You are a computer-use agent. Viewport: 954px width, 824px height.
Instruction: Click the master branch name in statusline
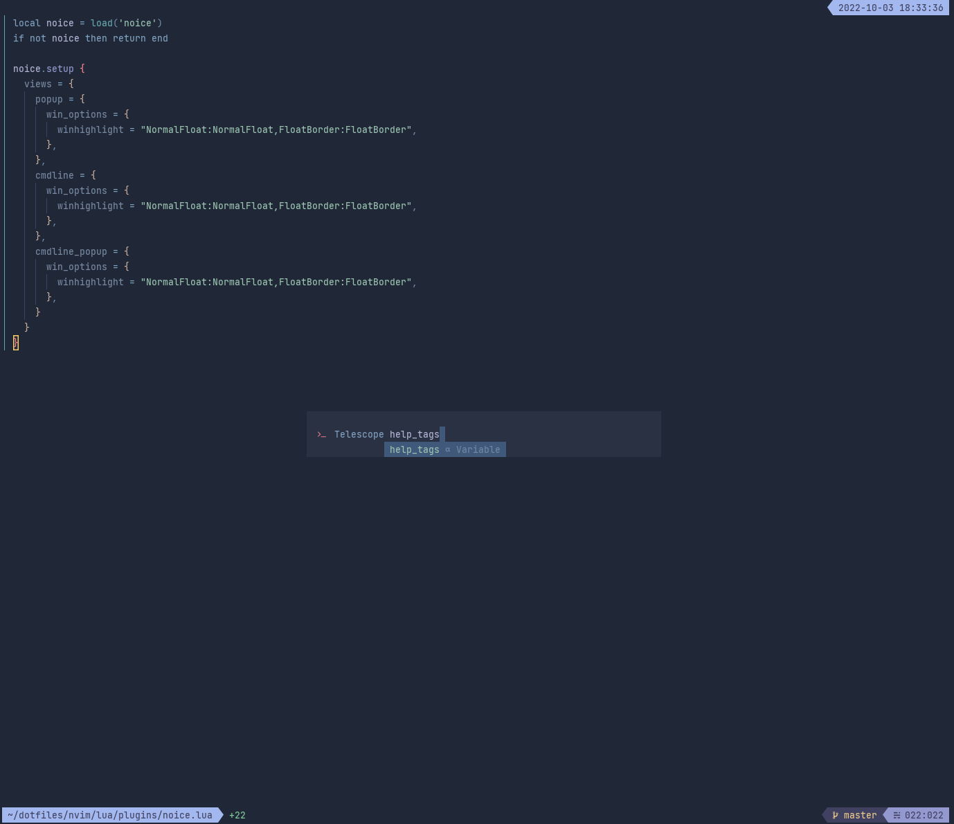[860, 815]
